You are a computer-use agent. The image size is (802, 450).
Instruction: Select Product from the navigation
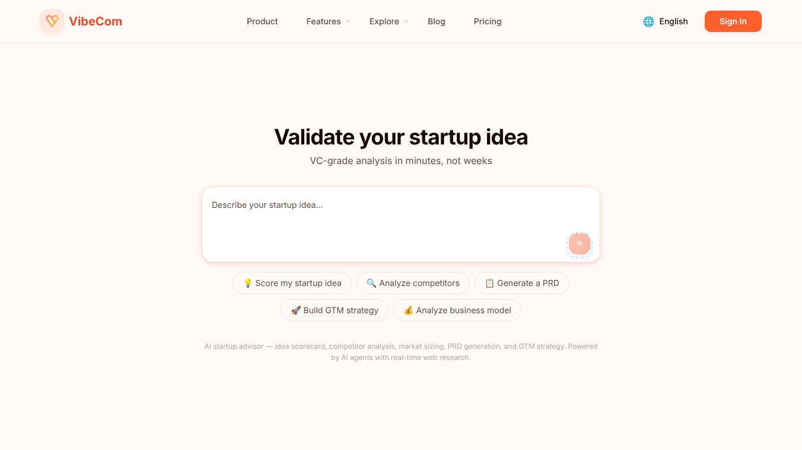point(262,21)
